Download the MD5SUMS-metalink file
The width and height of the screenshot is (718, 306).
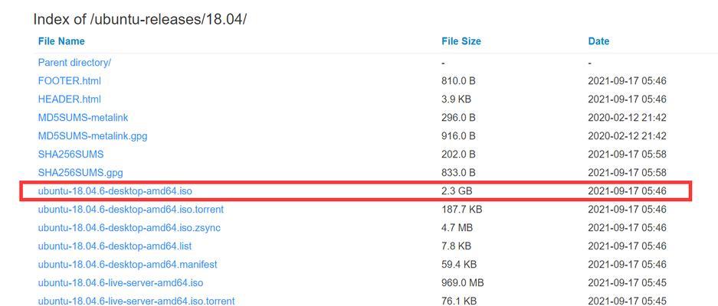coord(83,118)
